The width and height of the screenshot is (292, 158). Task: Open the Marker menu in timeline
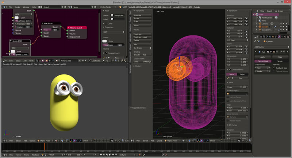point(19,155)
